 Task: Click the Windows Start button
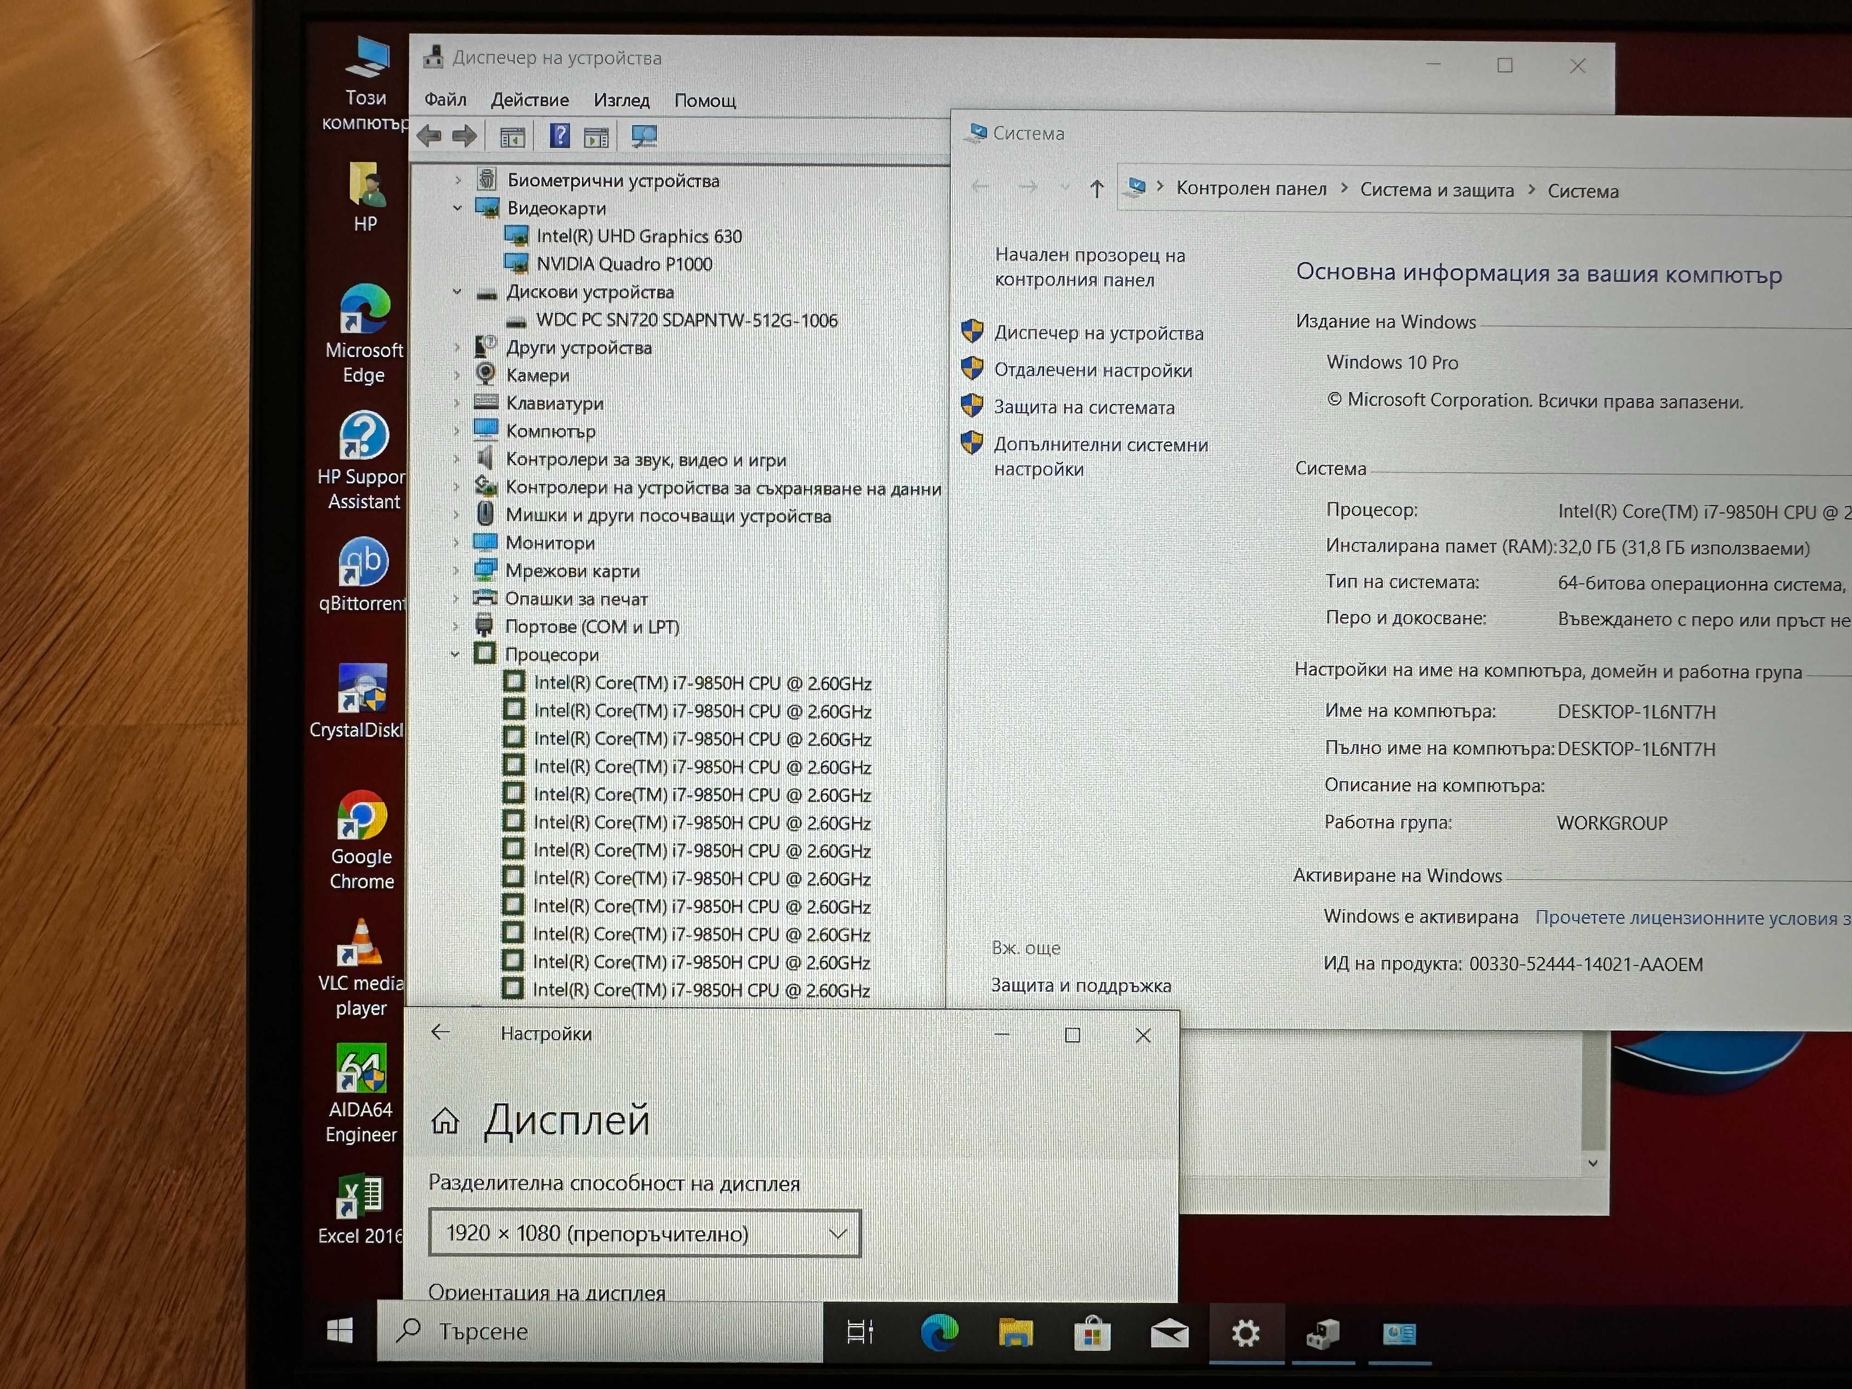point(339,1330)
